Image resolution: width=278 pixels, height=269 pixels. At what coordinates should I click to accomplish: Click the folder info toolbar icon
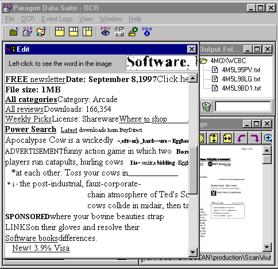pos(133,32)
